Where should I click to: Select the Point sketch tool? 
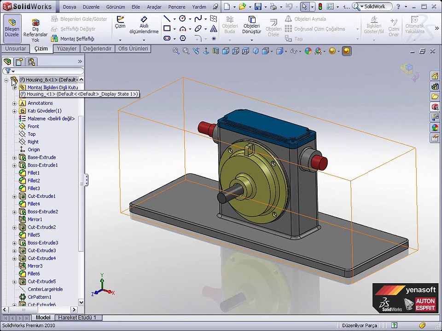point(214,38)
